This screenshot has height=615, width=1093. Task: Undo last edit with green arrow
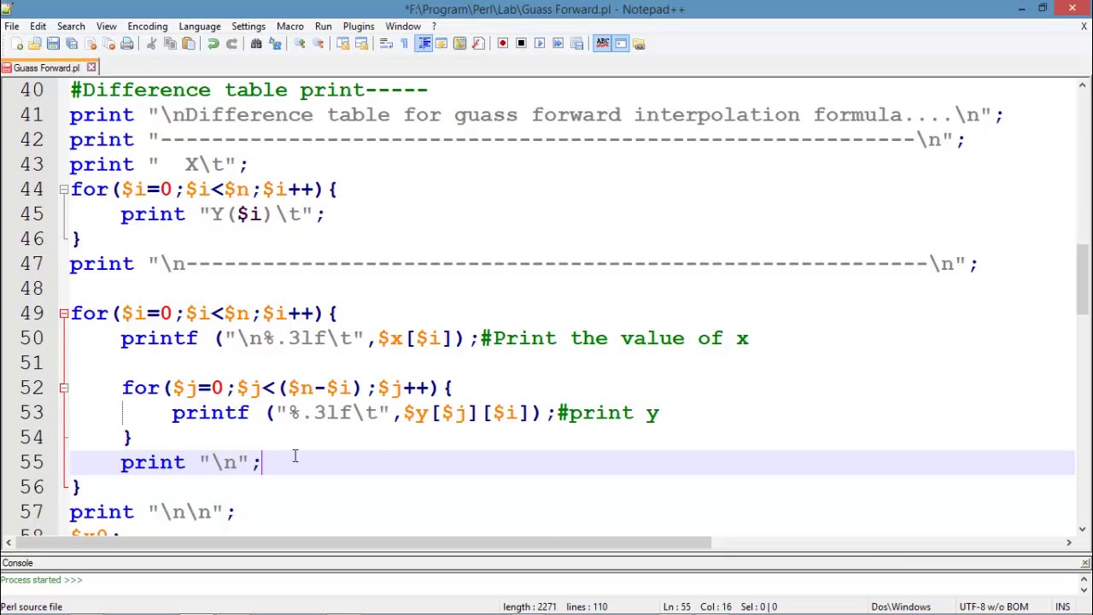click(x=213, y=44)
